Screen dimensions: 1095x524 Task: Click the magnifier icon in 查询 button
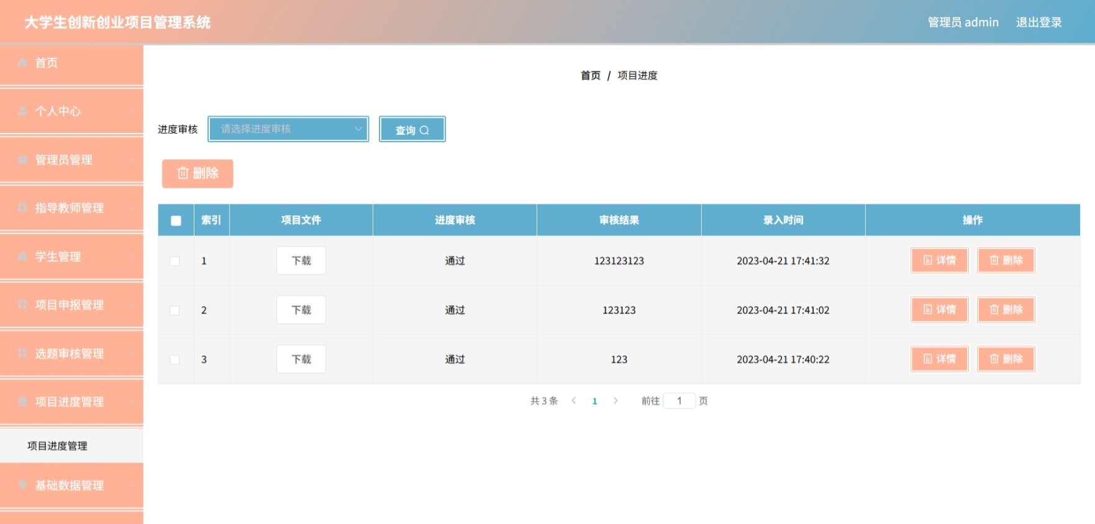point(424,130)
